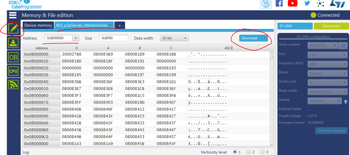
Task: Open the CPU panel icon
Action: point(13,71)
